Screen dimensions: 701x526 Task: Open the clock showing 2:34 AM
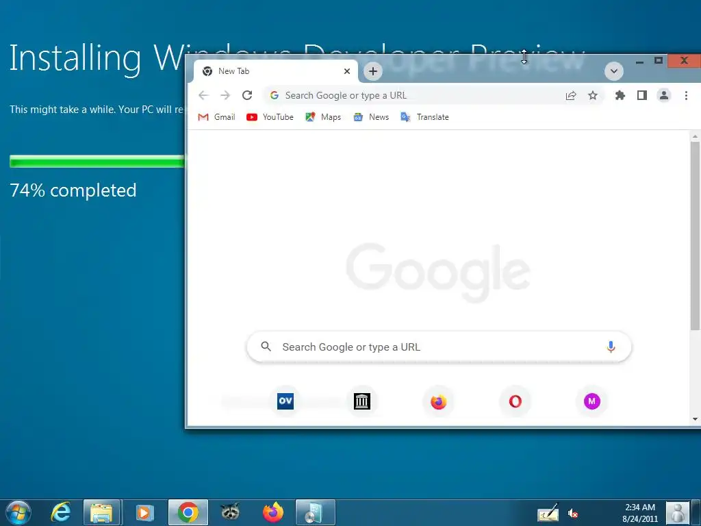tap(640, 513)
